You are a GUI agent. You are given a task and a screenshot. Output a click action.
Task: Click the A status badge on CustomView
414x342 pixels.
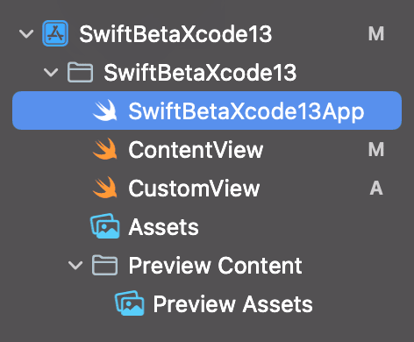(x=376, y=188)
